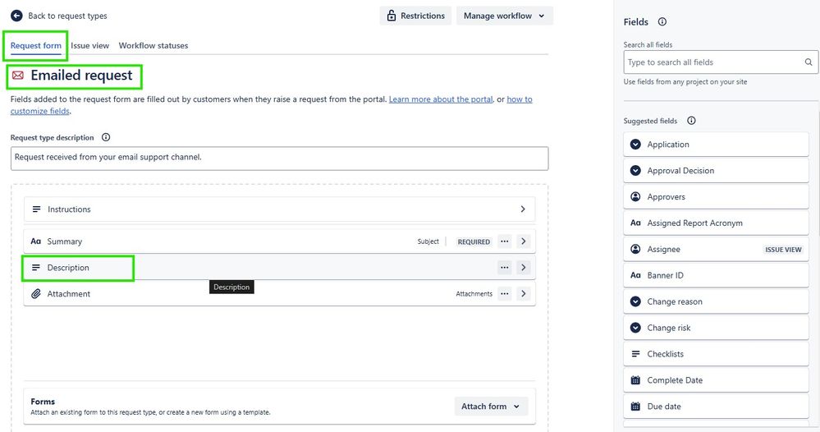The height and width of the screenshot is (432, 820).
Task: Click the Instructions paragraph icon
Action: [x=37, y=209]
